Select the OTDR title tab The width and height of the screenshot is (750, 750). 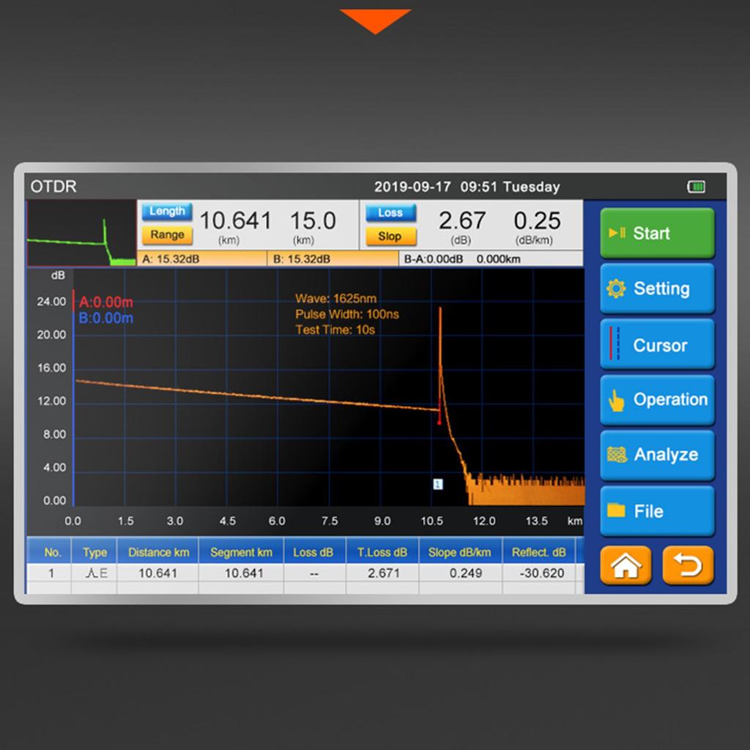(x=55, y=187)
